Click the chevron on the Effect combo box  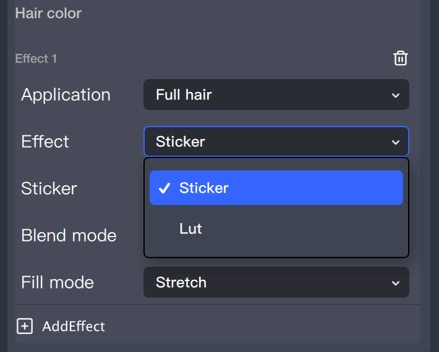pos(396,142)
